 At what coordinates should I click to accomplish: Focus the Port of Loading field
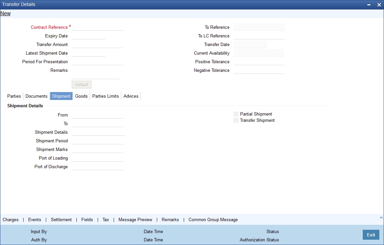(97, 158)
